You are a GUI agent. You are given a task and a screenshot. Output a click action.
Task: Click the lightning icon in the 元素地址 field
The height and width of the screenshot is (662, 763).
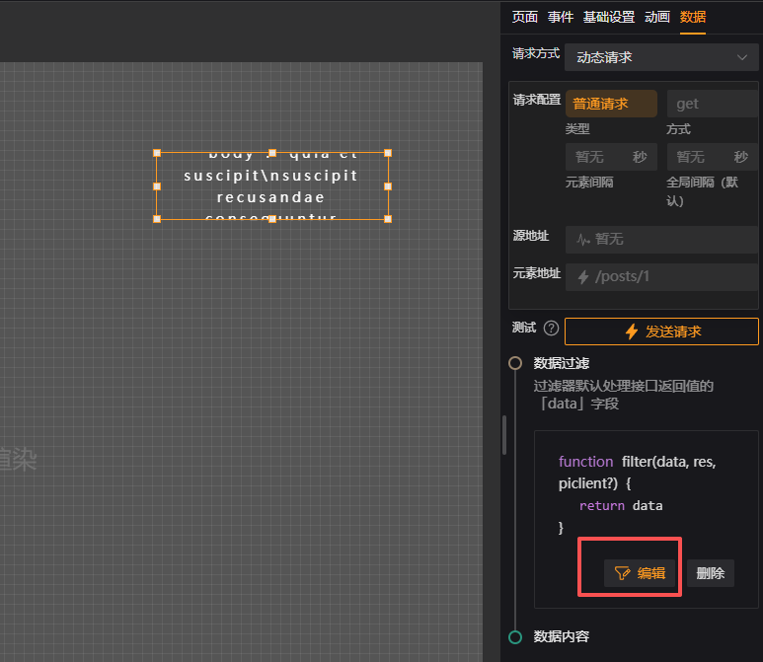583,277
